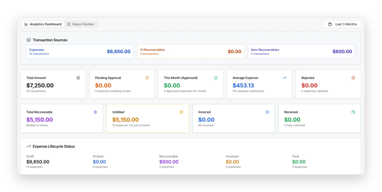
Task: Click the purple dollar icon on the Total Recoverable card
Action: click(95, 112)
